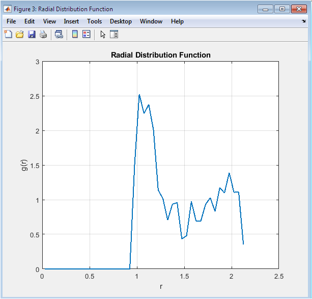Viewport: 312px width, 299px height.
Task: Open the Property Inspector panel icon
Action: [x=114, y=34]
